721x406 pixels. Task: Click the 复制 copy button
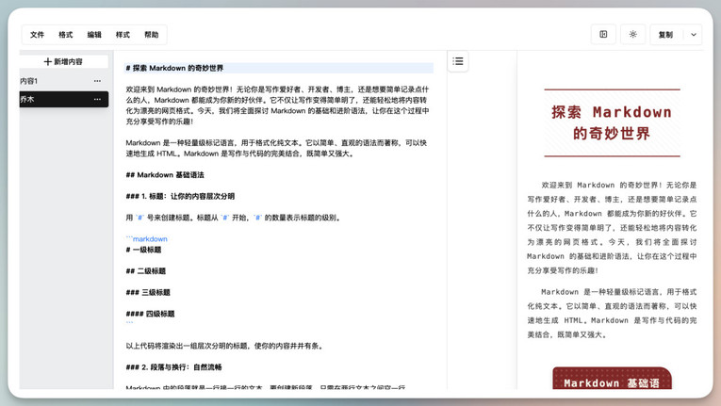click(665, 35)
